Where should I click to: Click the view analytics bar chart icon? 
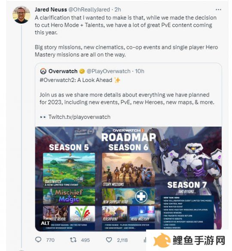145,240
